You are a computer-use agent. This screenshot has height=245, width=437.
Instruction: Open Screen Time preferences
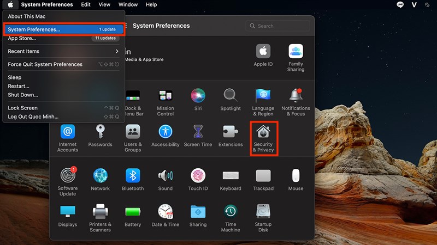pos(198,136)
